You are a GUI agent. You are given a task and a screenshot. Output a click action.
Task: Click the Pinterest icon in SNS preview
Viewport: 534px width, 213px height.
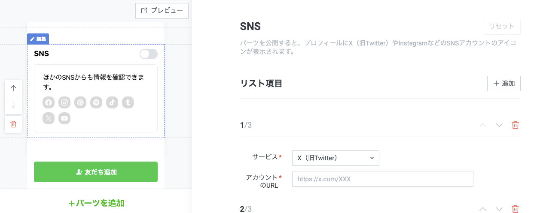[80, 102]
